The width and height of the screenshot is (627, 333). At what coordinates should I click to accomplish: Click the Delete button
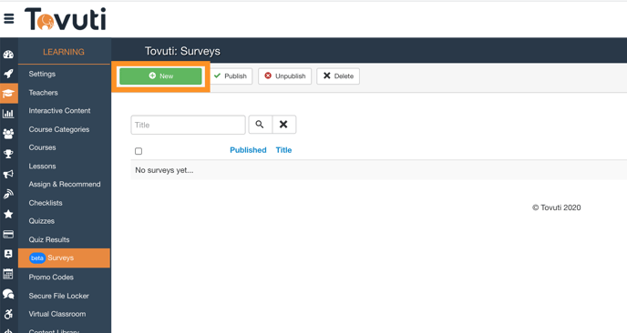click(338, 76)
